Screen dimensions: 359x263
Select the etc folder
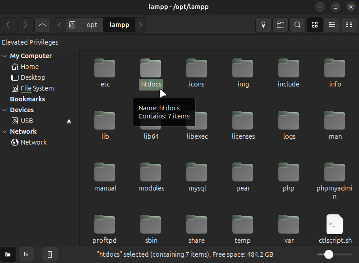point(105,73)
